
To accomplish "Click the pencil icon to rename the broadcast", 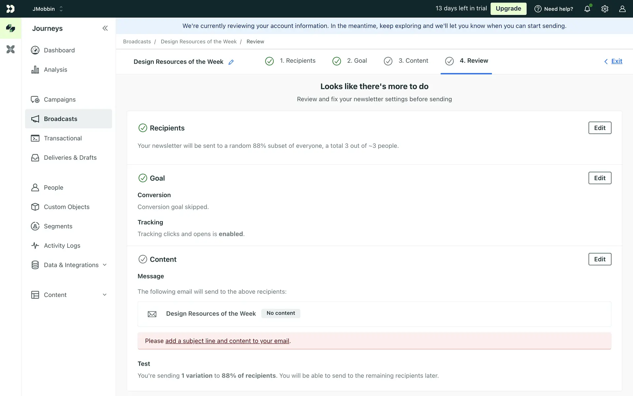I will pos(231,62).
